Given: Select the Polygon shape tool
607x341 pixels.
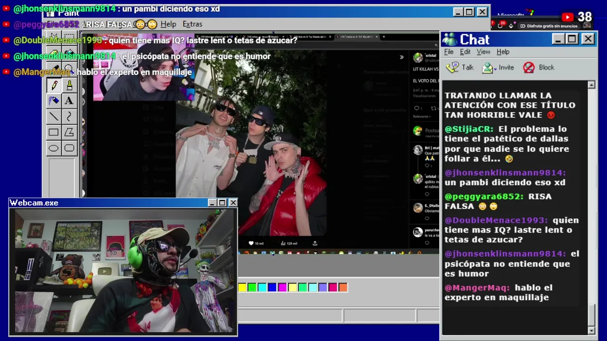Looking at the screenshot, I should [69, 133].
